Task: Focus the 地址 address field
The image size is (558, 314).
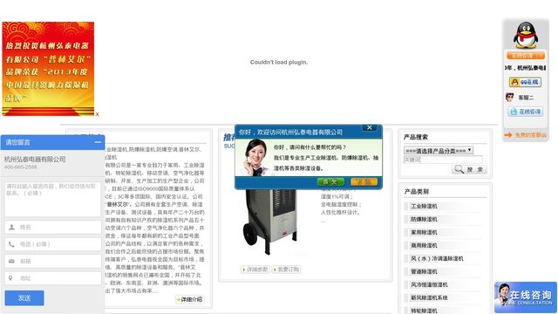Action: (x=52, y=278)
